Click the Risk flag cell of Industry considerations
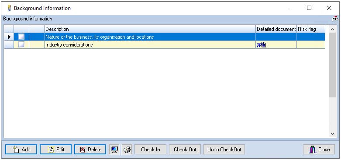Viewport: 341px width, 160px height. (x=311, y=45)
